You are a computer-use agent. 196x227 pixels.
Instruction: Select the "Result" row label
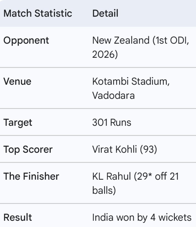click(18, 217)
